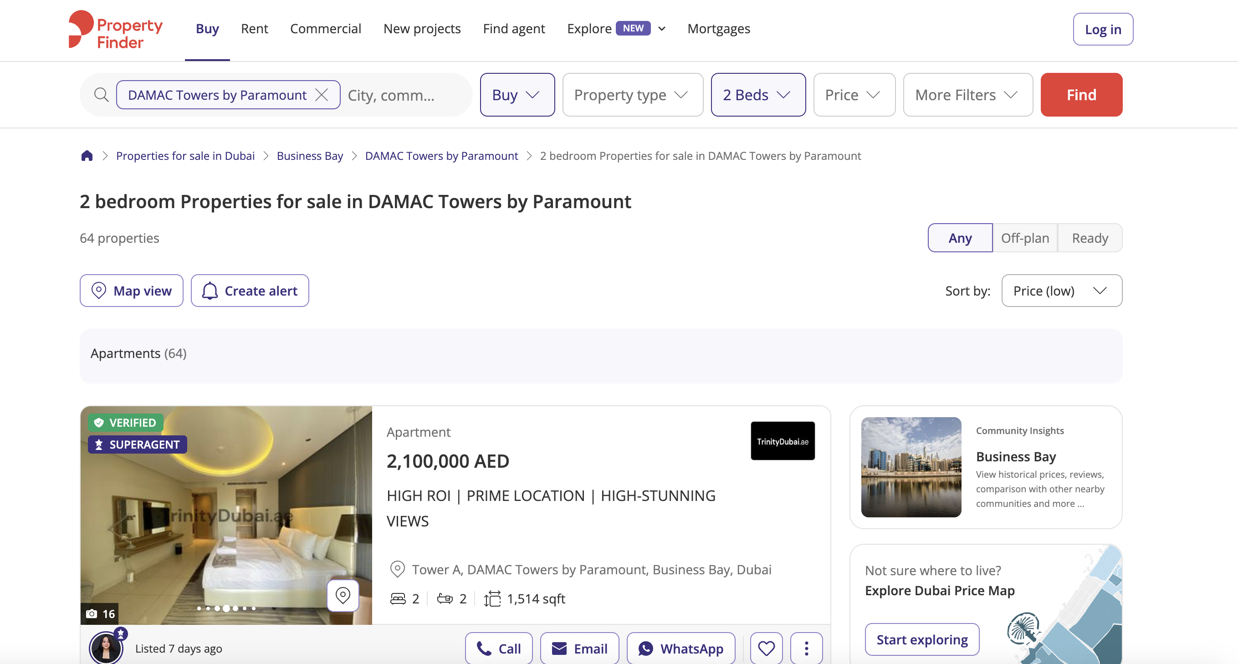
Task: Click the 2,100,000 AED price
Action: pos(447,461)
